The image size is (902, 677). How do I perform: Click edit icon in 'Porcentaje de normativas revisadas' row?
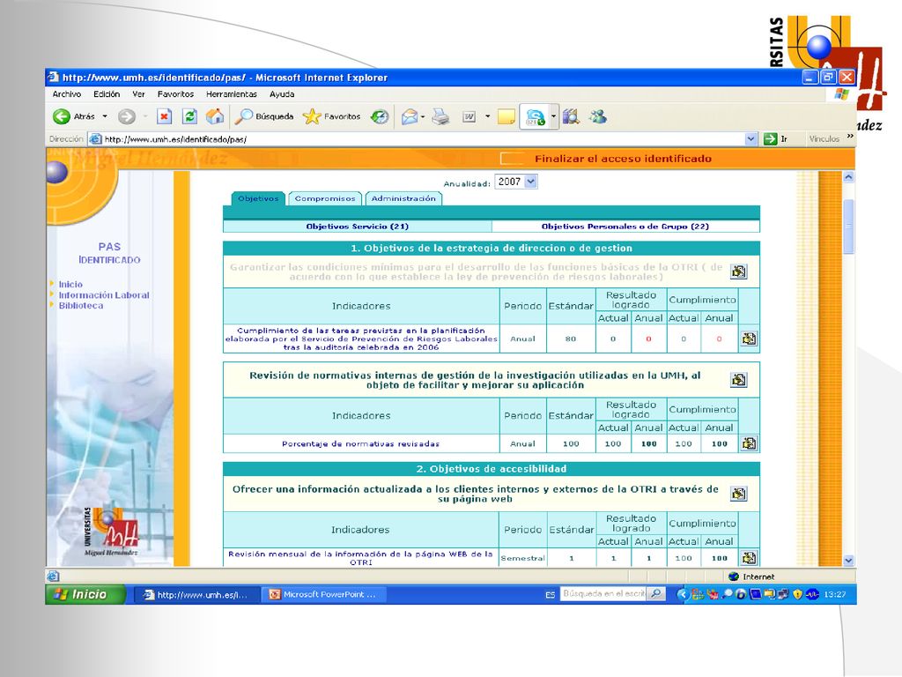(x=749, y=443)
